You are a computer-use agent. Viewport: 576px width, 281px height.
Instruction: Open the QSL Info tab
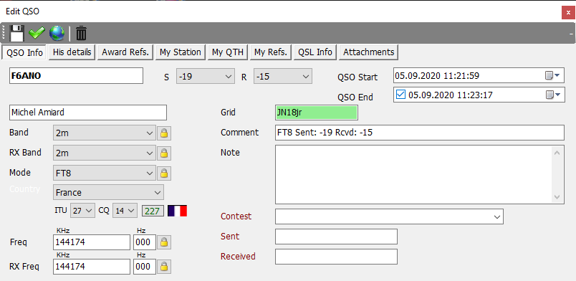pos(315,52)
